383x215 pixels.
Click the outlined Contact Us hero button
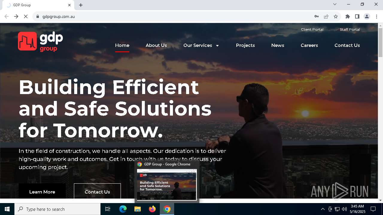pos(97,191)
